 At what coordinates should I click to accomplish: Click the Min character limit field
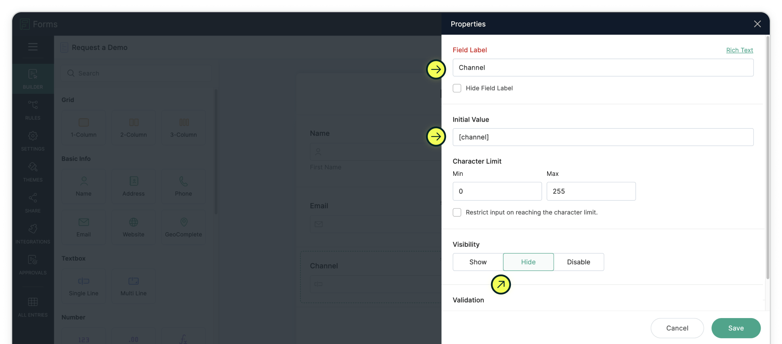point(497,191)
